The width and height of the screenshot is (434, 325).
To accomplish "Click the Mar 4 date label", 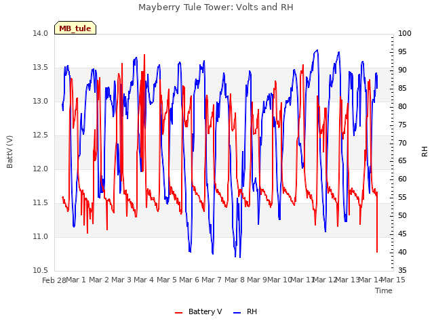I will click(144, 280).
